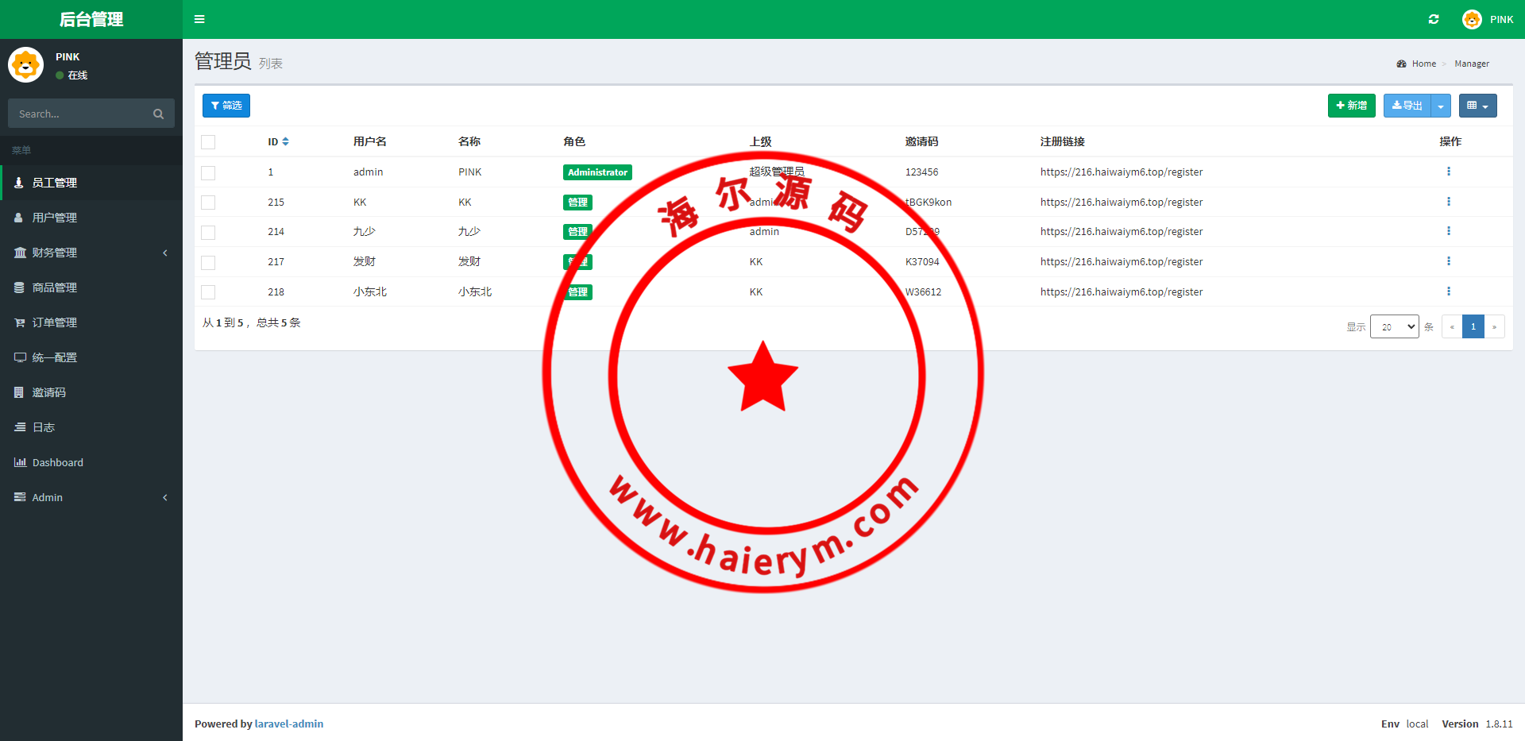Open the actions menu for admin row
Screen dimensions: 1525x741
point(1448,172)
